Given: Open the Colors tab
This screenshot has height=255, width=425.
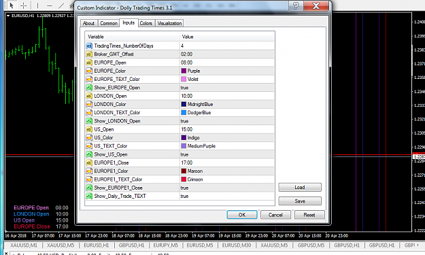Looking at the screenshot, I should click(x=146, y=23).
